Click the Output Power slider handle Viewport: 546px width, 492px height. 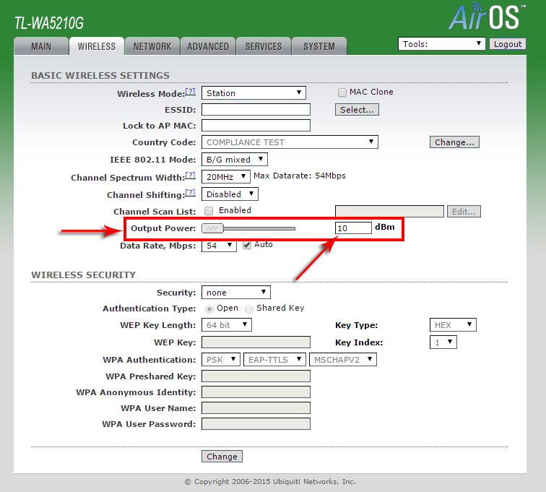tap(212, 228)
